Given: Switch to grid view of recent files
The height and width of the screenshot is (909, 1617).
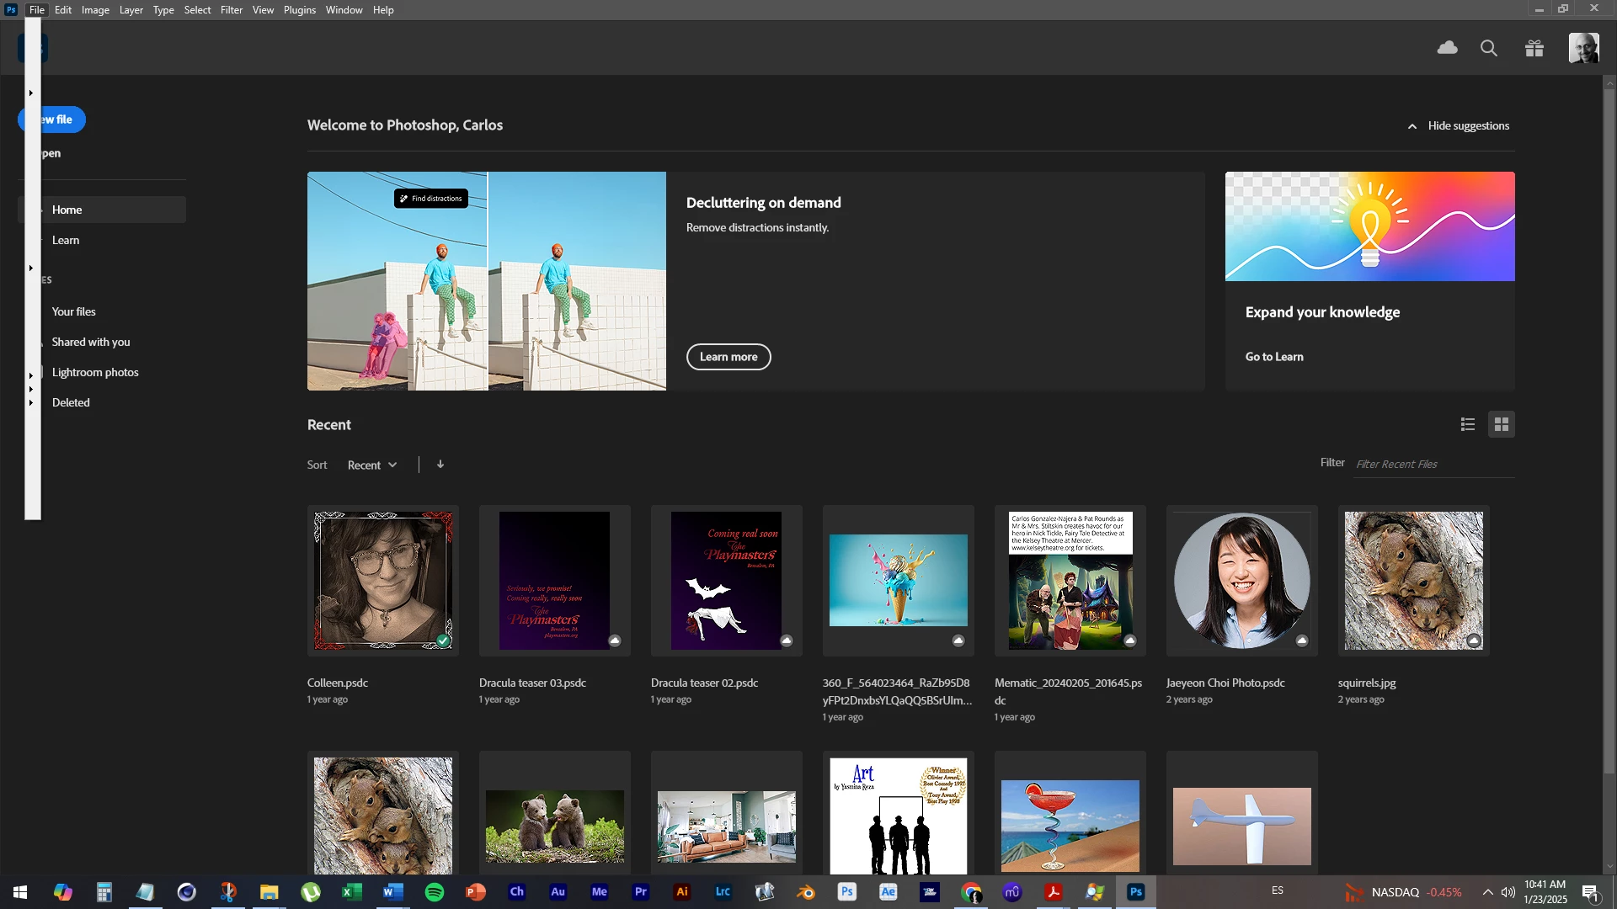Looking at the screenshot, I should click(x=1501, y=424).
